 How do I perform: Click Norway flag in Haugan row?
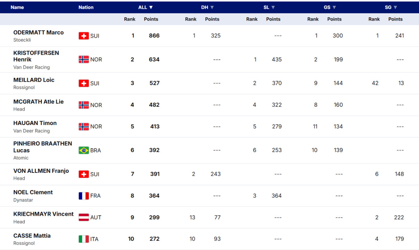tap(84, 126)
